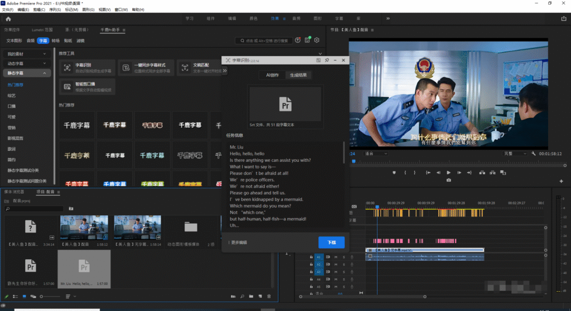Screen dimensions: 571x311
Task: Mute audio track A1
Action: pyautogui.click(x=336, y=257)
